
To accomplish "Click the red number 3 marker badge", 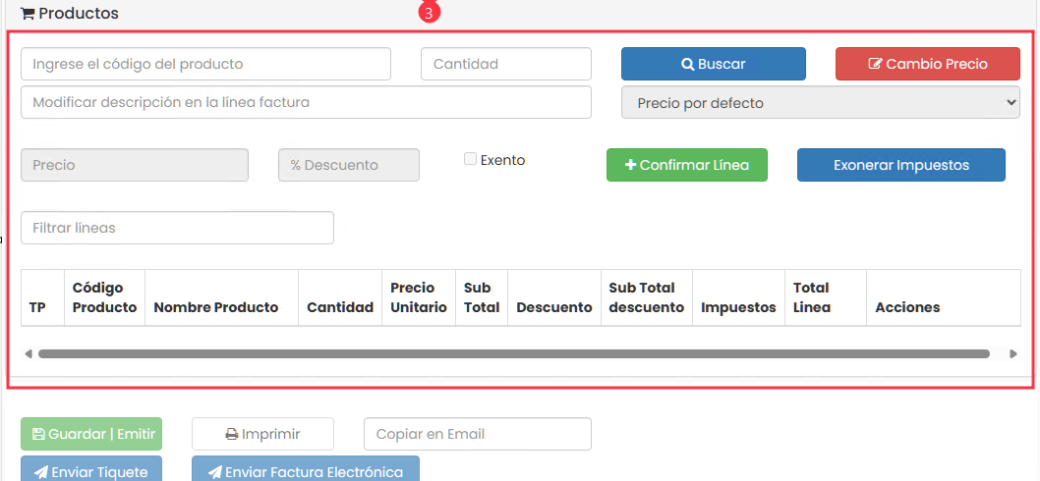I will (429, 14).
